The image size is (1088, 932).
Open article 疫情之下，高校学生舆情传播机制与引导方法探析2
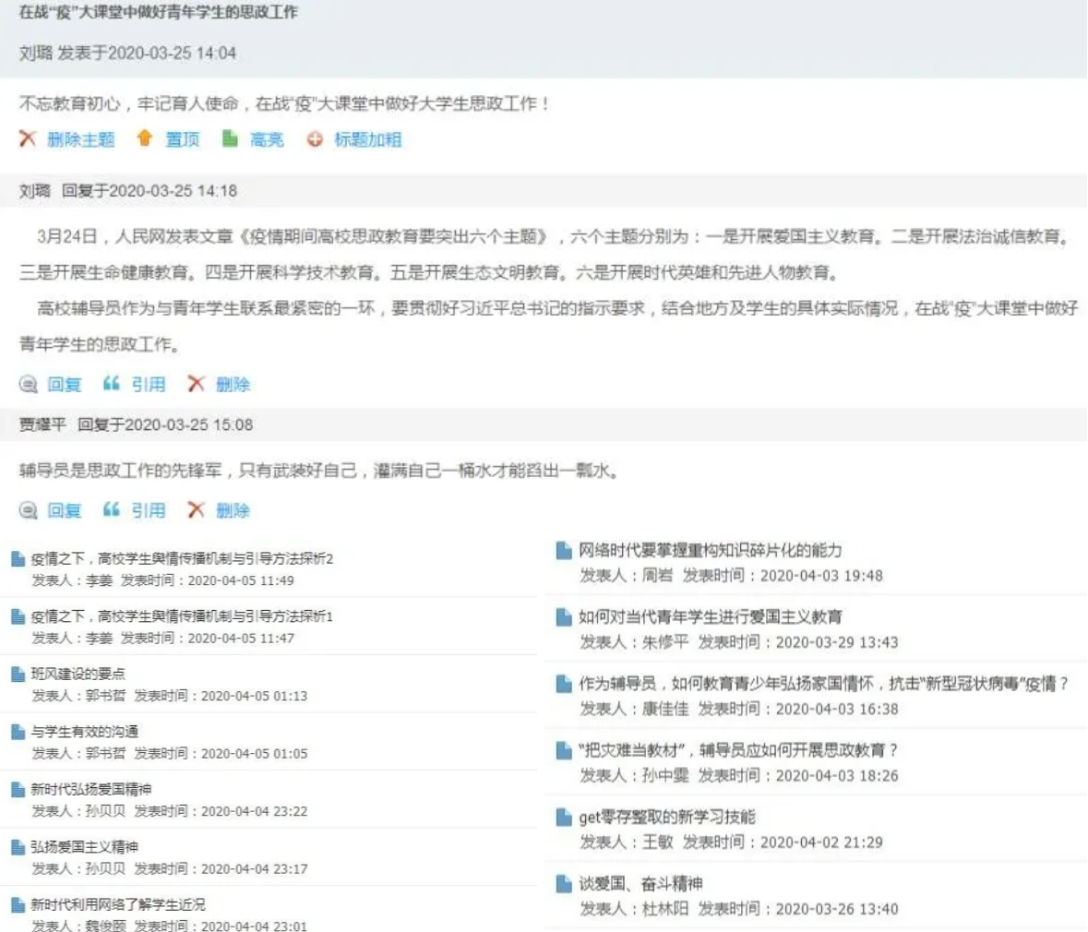tap(182, 559)
